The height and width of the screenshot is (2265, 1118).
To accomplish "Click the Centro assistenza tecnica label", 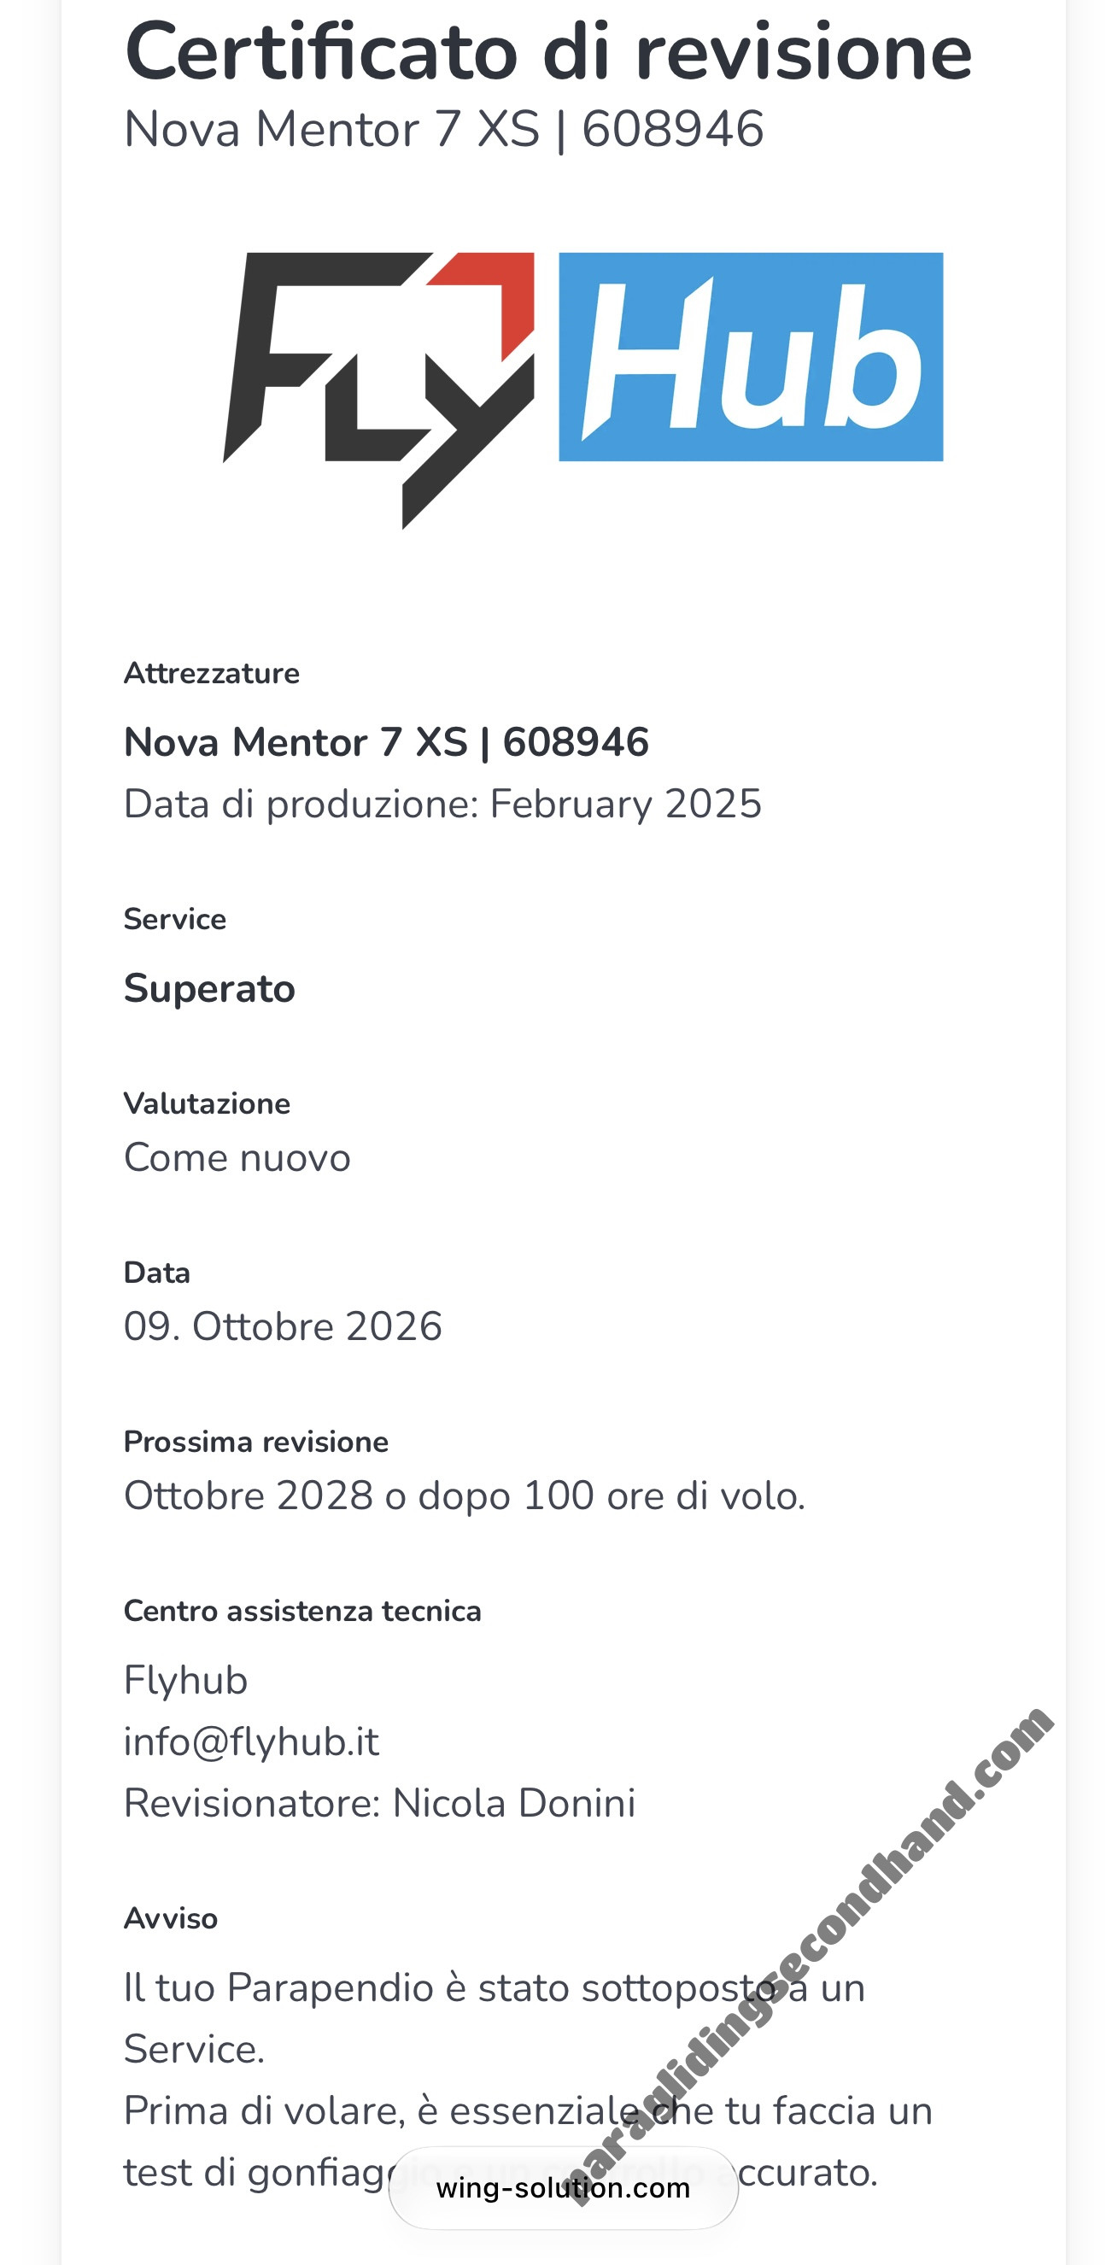I will click(302, 1611).
